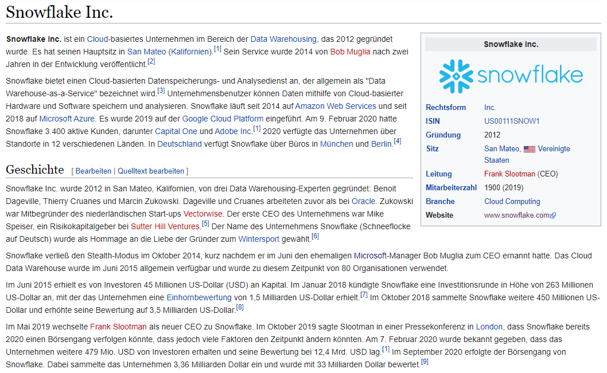Click the Snowflake logo image in infobox

(511, 76)
